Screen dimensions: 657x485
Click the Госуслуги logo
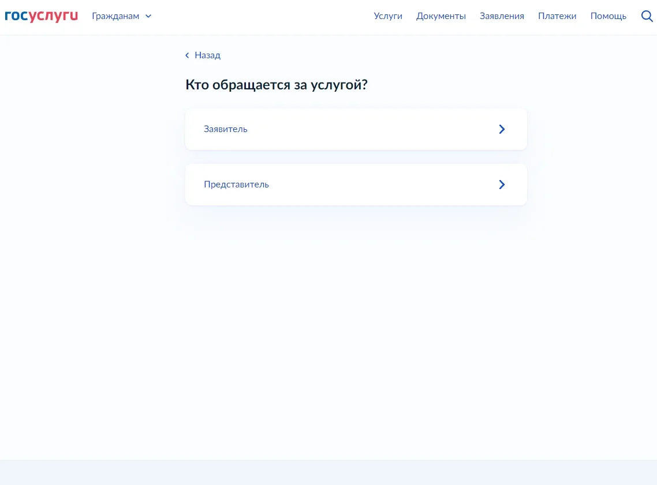pyautogui.click(x=41, y=16)
